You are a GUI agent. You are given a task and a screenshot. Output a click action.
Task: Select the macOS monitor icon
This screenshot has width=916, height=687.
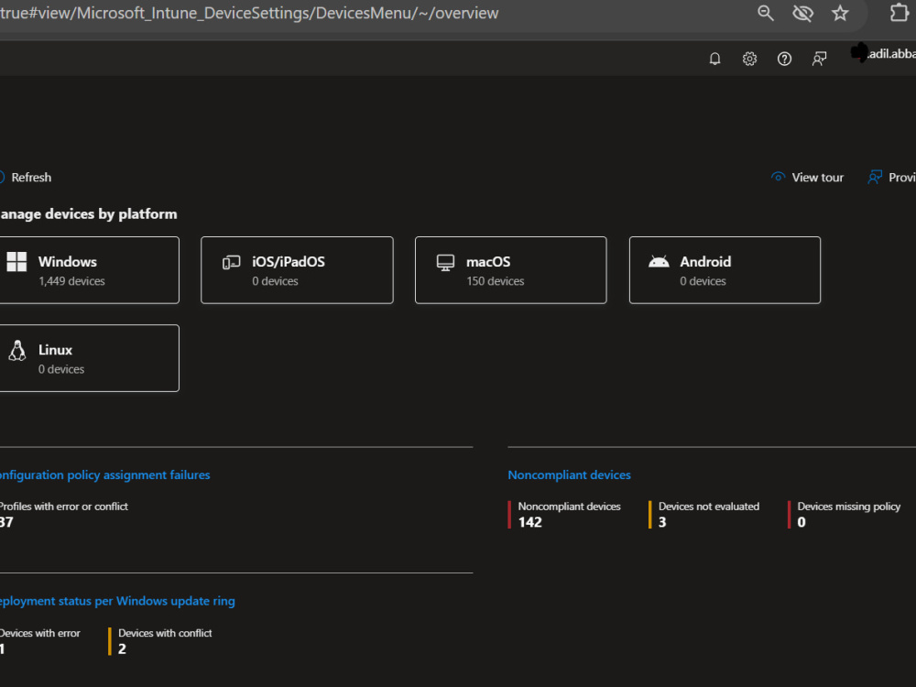[445, 261]
